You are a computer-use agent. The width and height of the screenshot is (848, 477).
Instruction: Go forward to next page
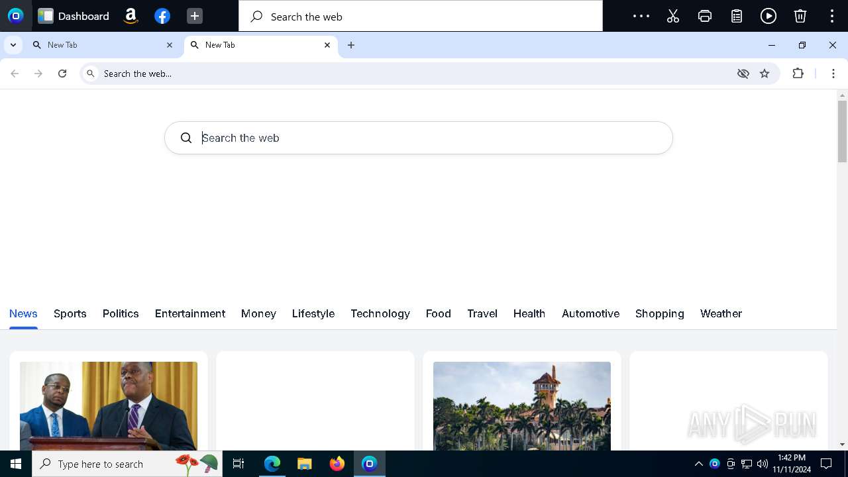point(38,74)
